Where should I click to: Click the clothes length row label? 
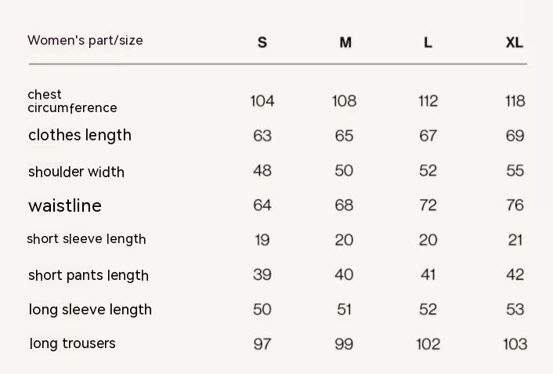point(80,135)
